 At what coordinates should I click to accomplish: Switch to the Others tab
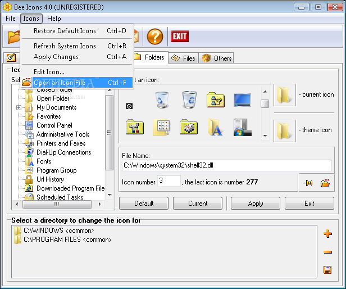coord(216,58)
